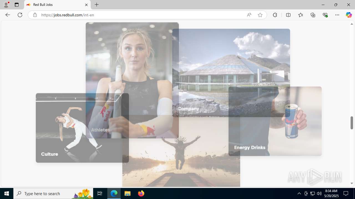Click Microsoft Edge taskbar icon

tap(114, 193)
